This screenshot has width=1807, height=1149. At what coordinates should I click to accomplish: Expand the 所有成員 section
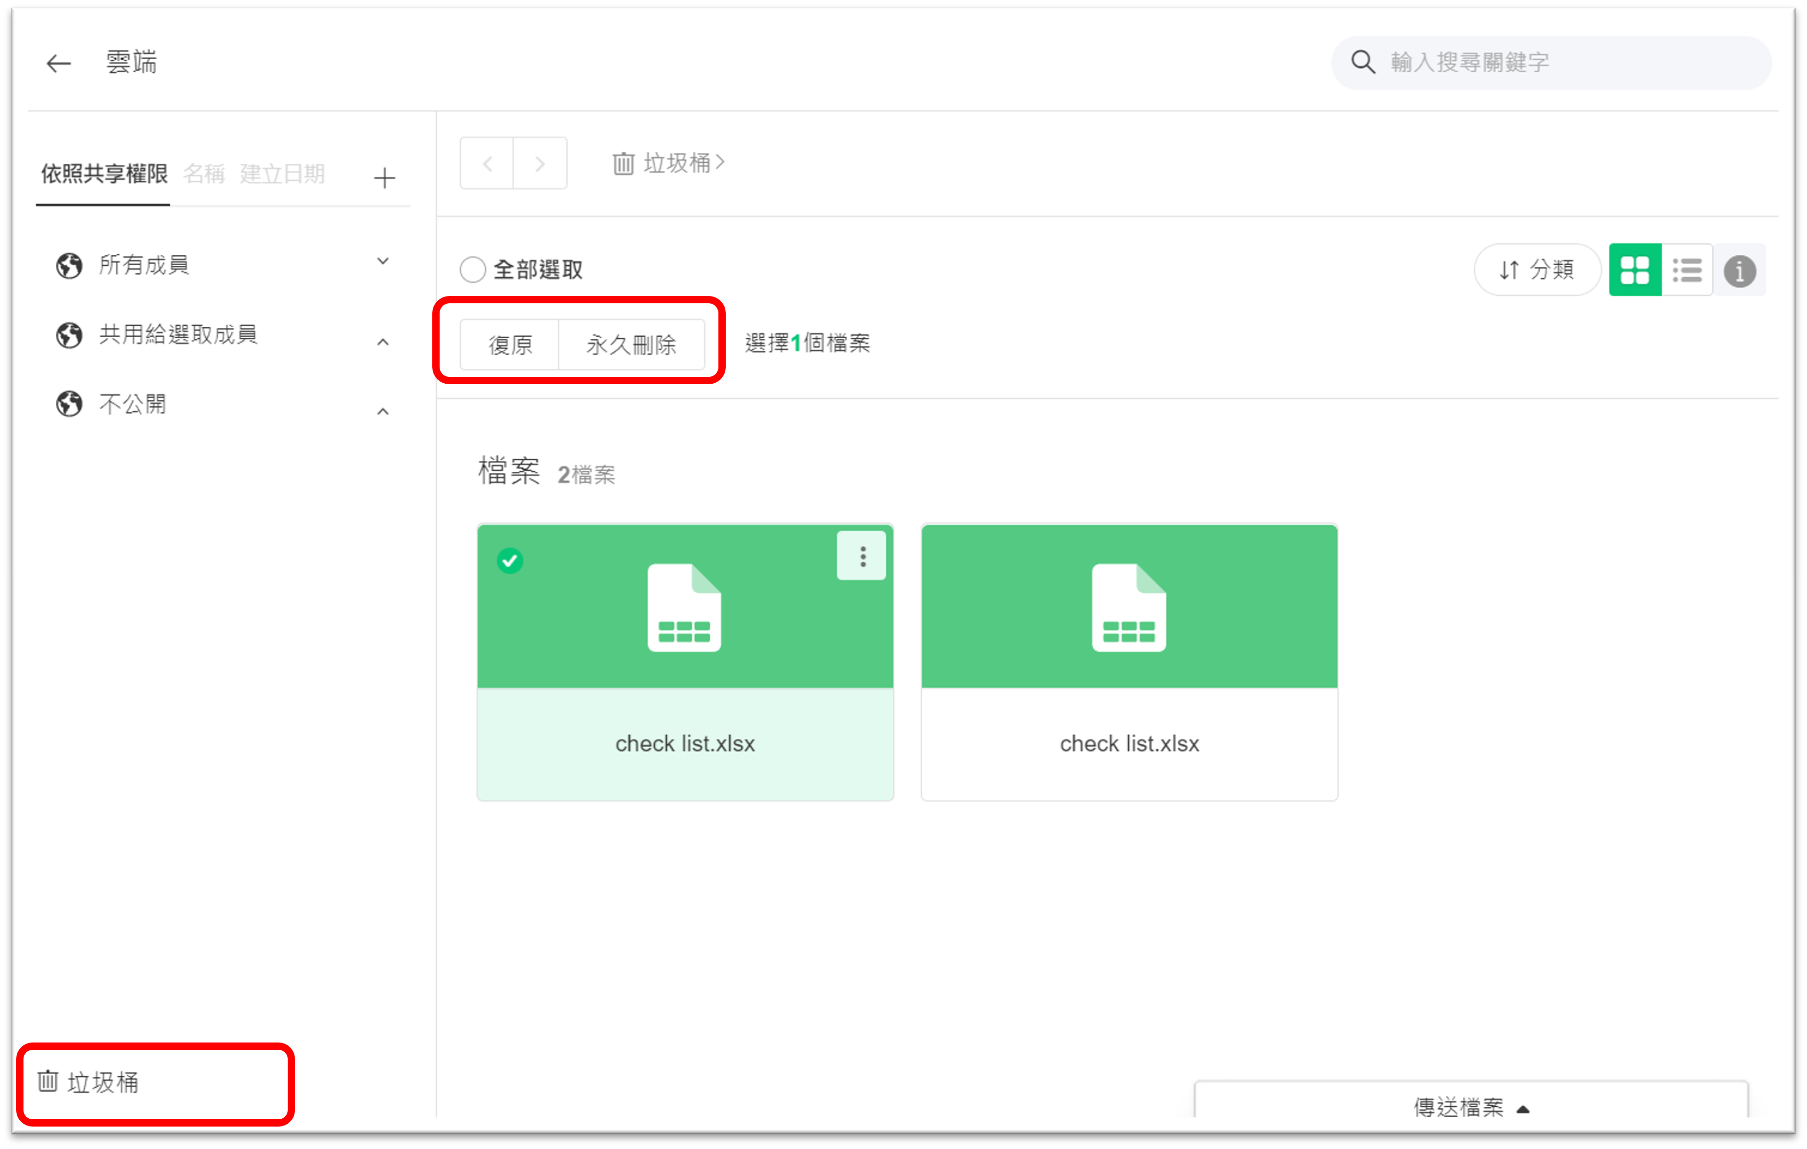383,262
